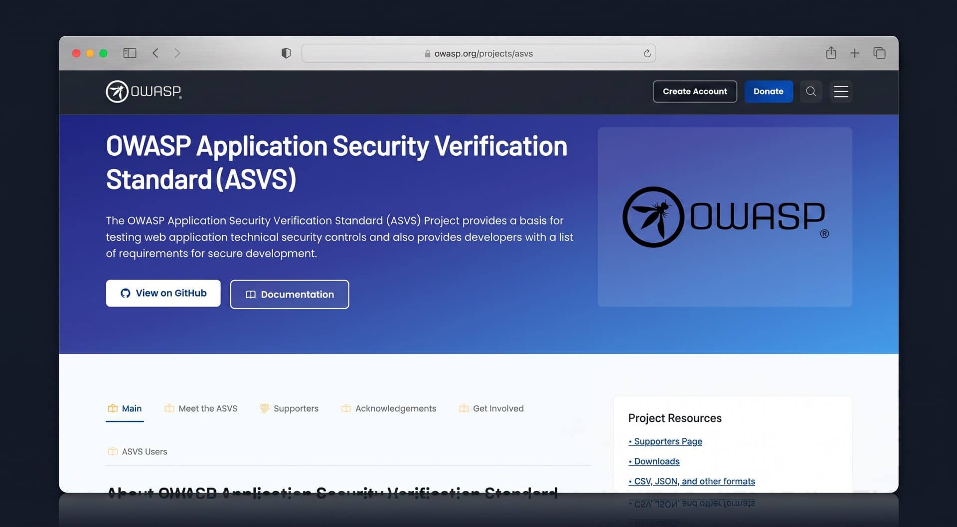Click the OWASP logo in header
Image resolution: width=957 pixels, height=527 pixels.
pyautogui.click(x=144, y=92)
